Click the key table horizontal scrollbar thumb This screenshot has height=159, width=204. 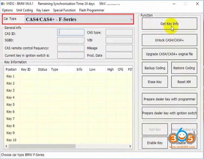[x=42, y=146]
